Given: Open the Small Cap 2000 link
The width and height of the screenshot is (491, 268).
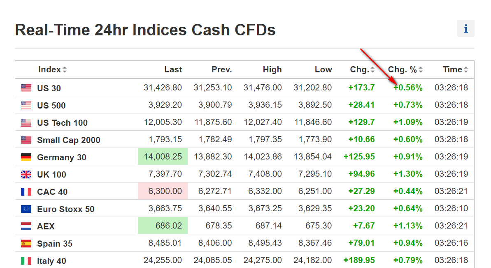Looking at the screenshot, I should click(x=68, y=140).
